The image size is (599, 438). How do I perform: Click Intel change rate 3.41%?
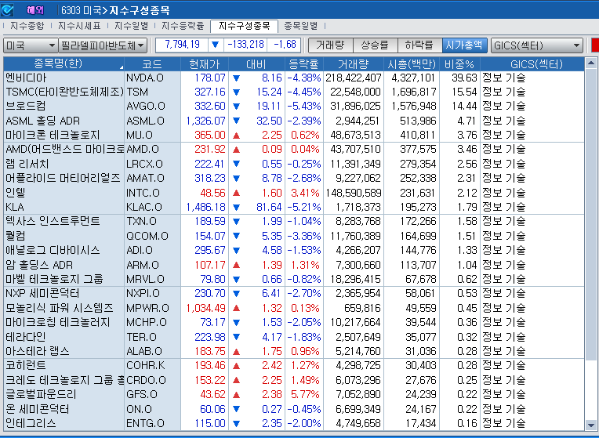[305, 193]
